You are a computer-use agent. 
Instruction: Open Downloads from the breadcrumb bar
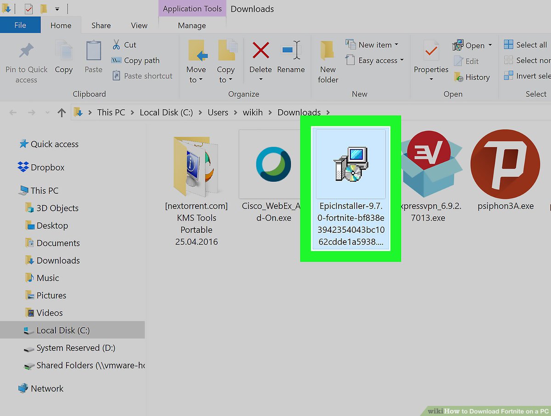(x=299, y=112)
